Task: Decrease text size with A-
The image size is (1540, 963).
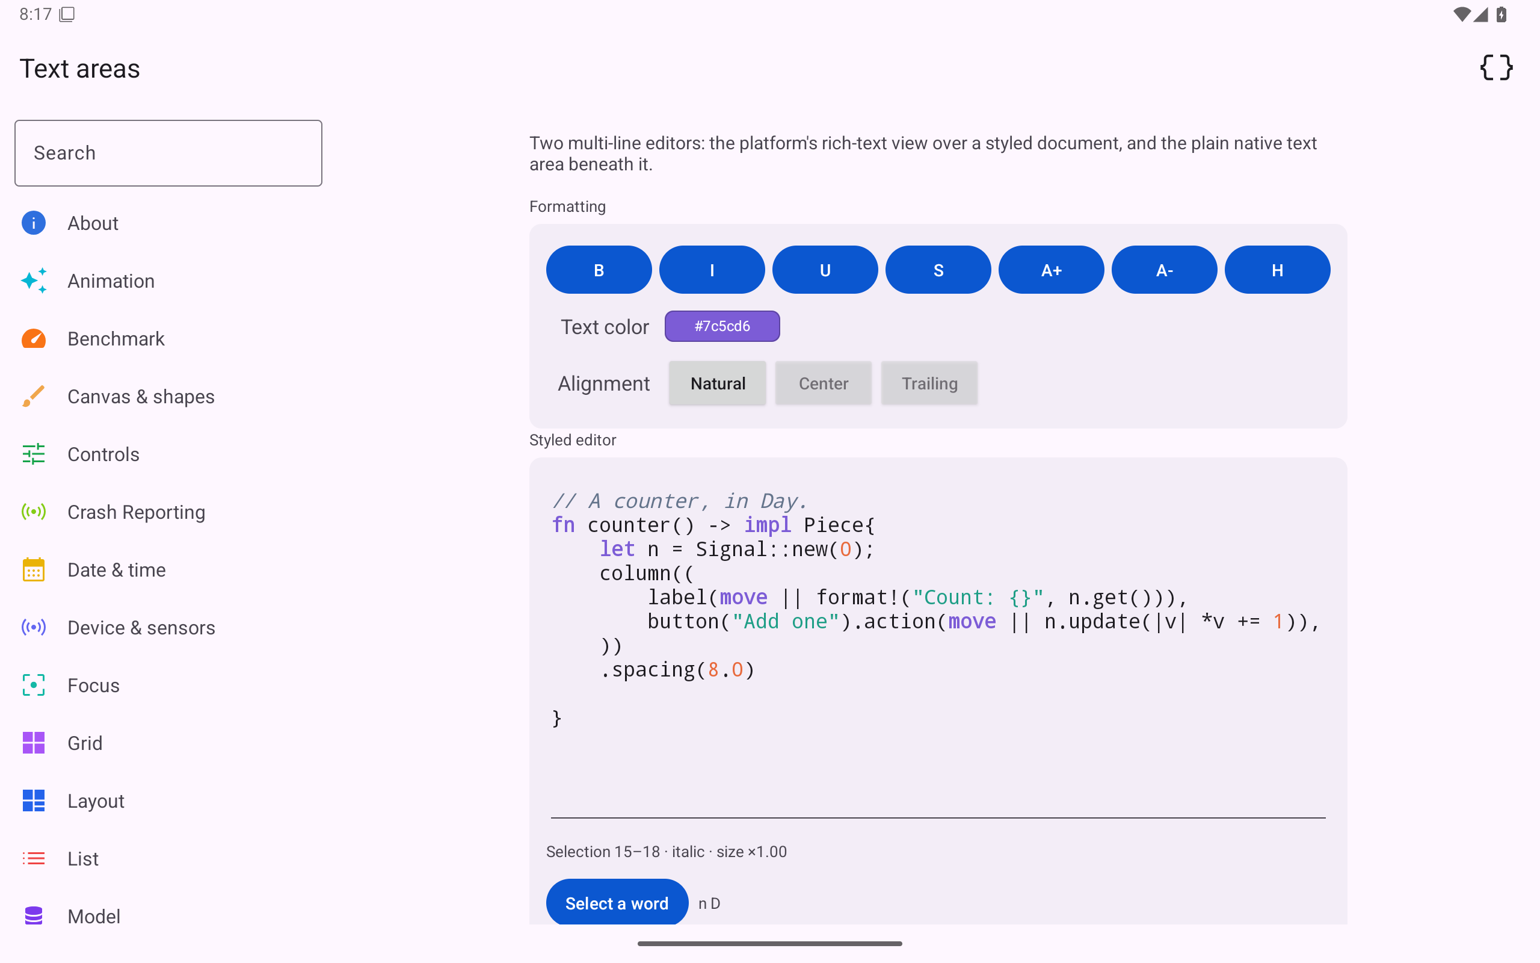Action: click(x=1165, y=270)
